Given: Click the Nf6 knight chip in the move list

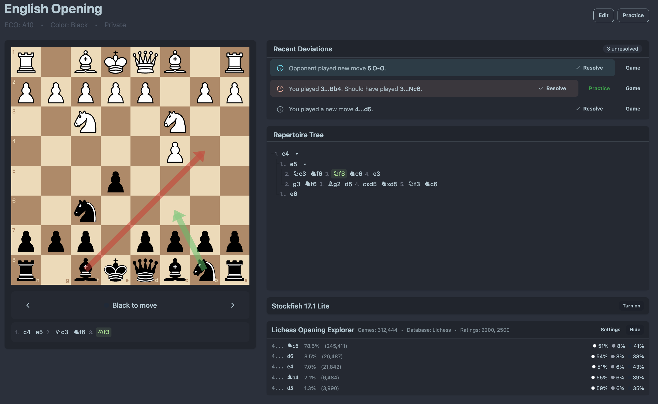Looking at the screenshot, I should pos(79,332).
